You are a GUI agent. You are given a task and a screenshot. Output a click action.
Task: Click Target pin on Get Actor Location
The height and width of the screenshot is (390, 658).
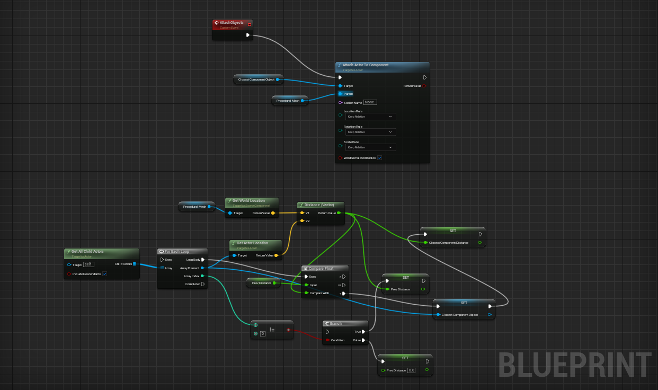click(x=234, y=255)
